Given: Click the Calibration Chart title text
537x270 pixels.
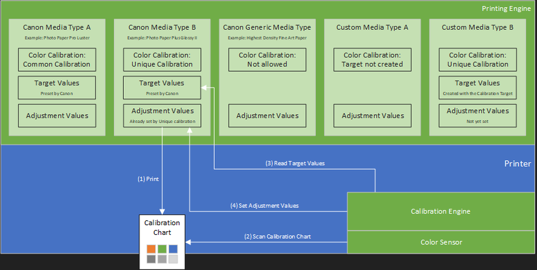Looking at the screenshot, I should tap(162, 228).
